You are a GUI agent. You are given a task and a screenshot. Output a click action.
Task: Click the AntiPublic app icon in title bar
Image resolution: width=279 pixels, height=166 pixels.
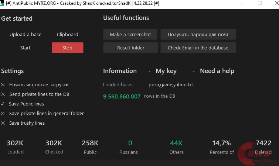(x=2, y=3)
